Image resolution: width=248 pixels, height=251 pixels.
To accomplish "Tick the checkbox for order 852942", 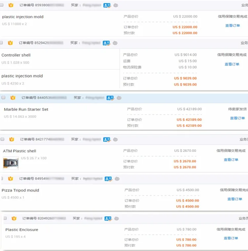I will (x=1, y=43).
